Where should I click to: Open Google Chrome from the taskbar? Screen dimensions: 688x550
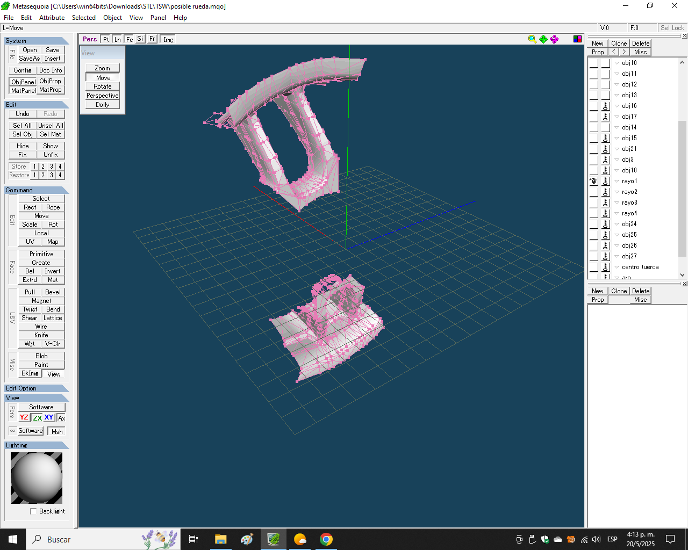[326, 539]
